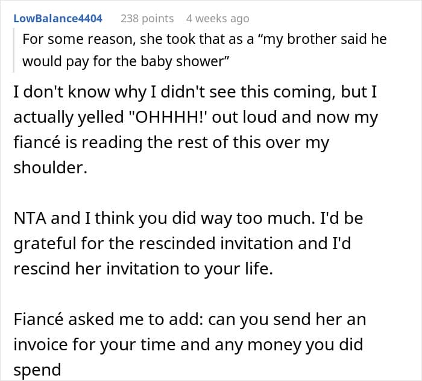Image resolution: width=422 pixels, height=381 pixels.
Task: Click the word "fiancé" in the first paragraph
Action: 36,144
